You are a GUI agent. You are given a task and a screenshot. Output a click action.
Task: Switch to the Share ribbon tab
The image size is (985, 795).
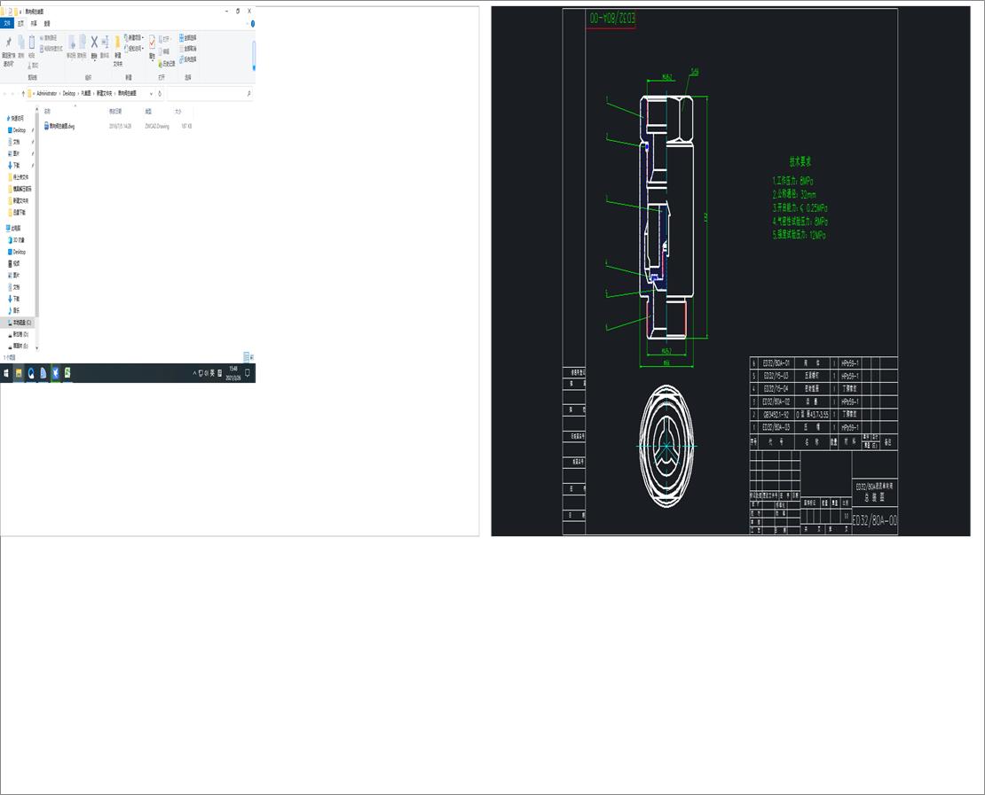[x=34, y=23]
